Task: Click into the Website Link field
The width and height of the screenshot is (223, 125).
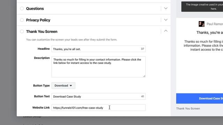Action: [98, 108]
